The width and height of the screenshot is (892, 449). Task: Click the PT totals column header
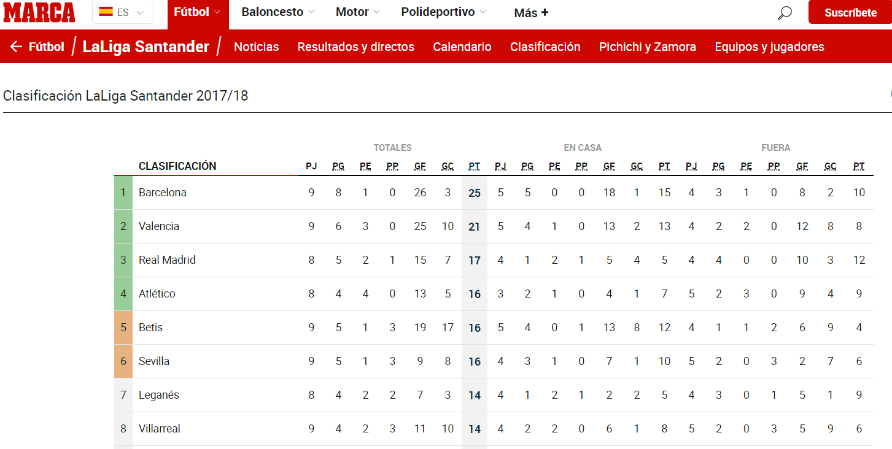click(x=475, y=166)
